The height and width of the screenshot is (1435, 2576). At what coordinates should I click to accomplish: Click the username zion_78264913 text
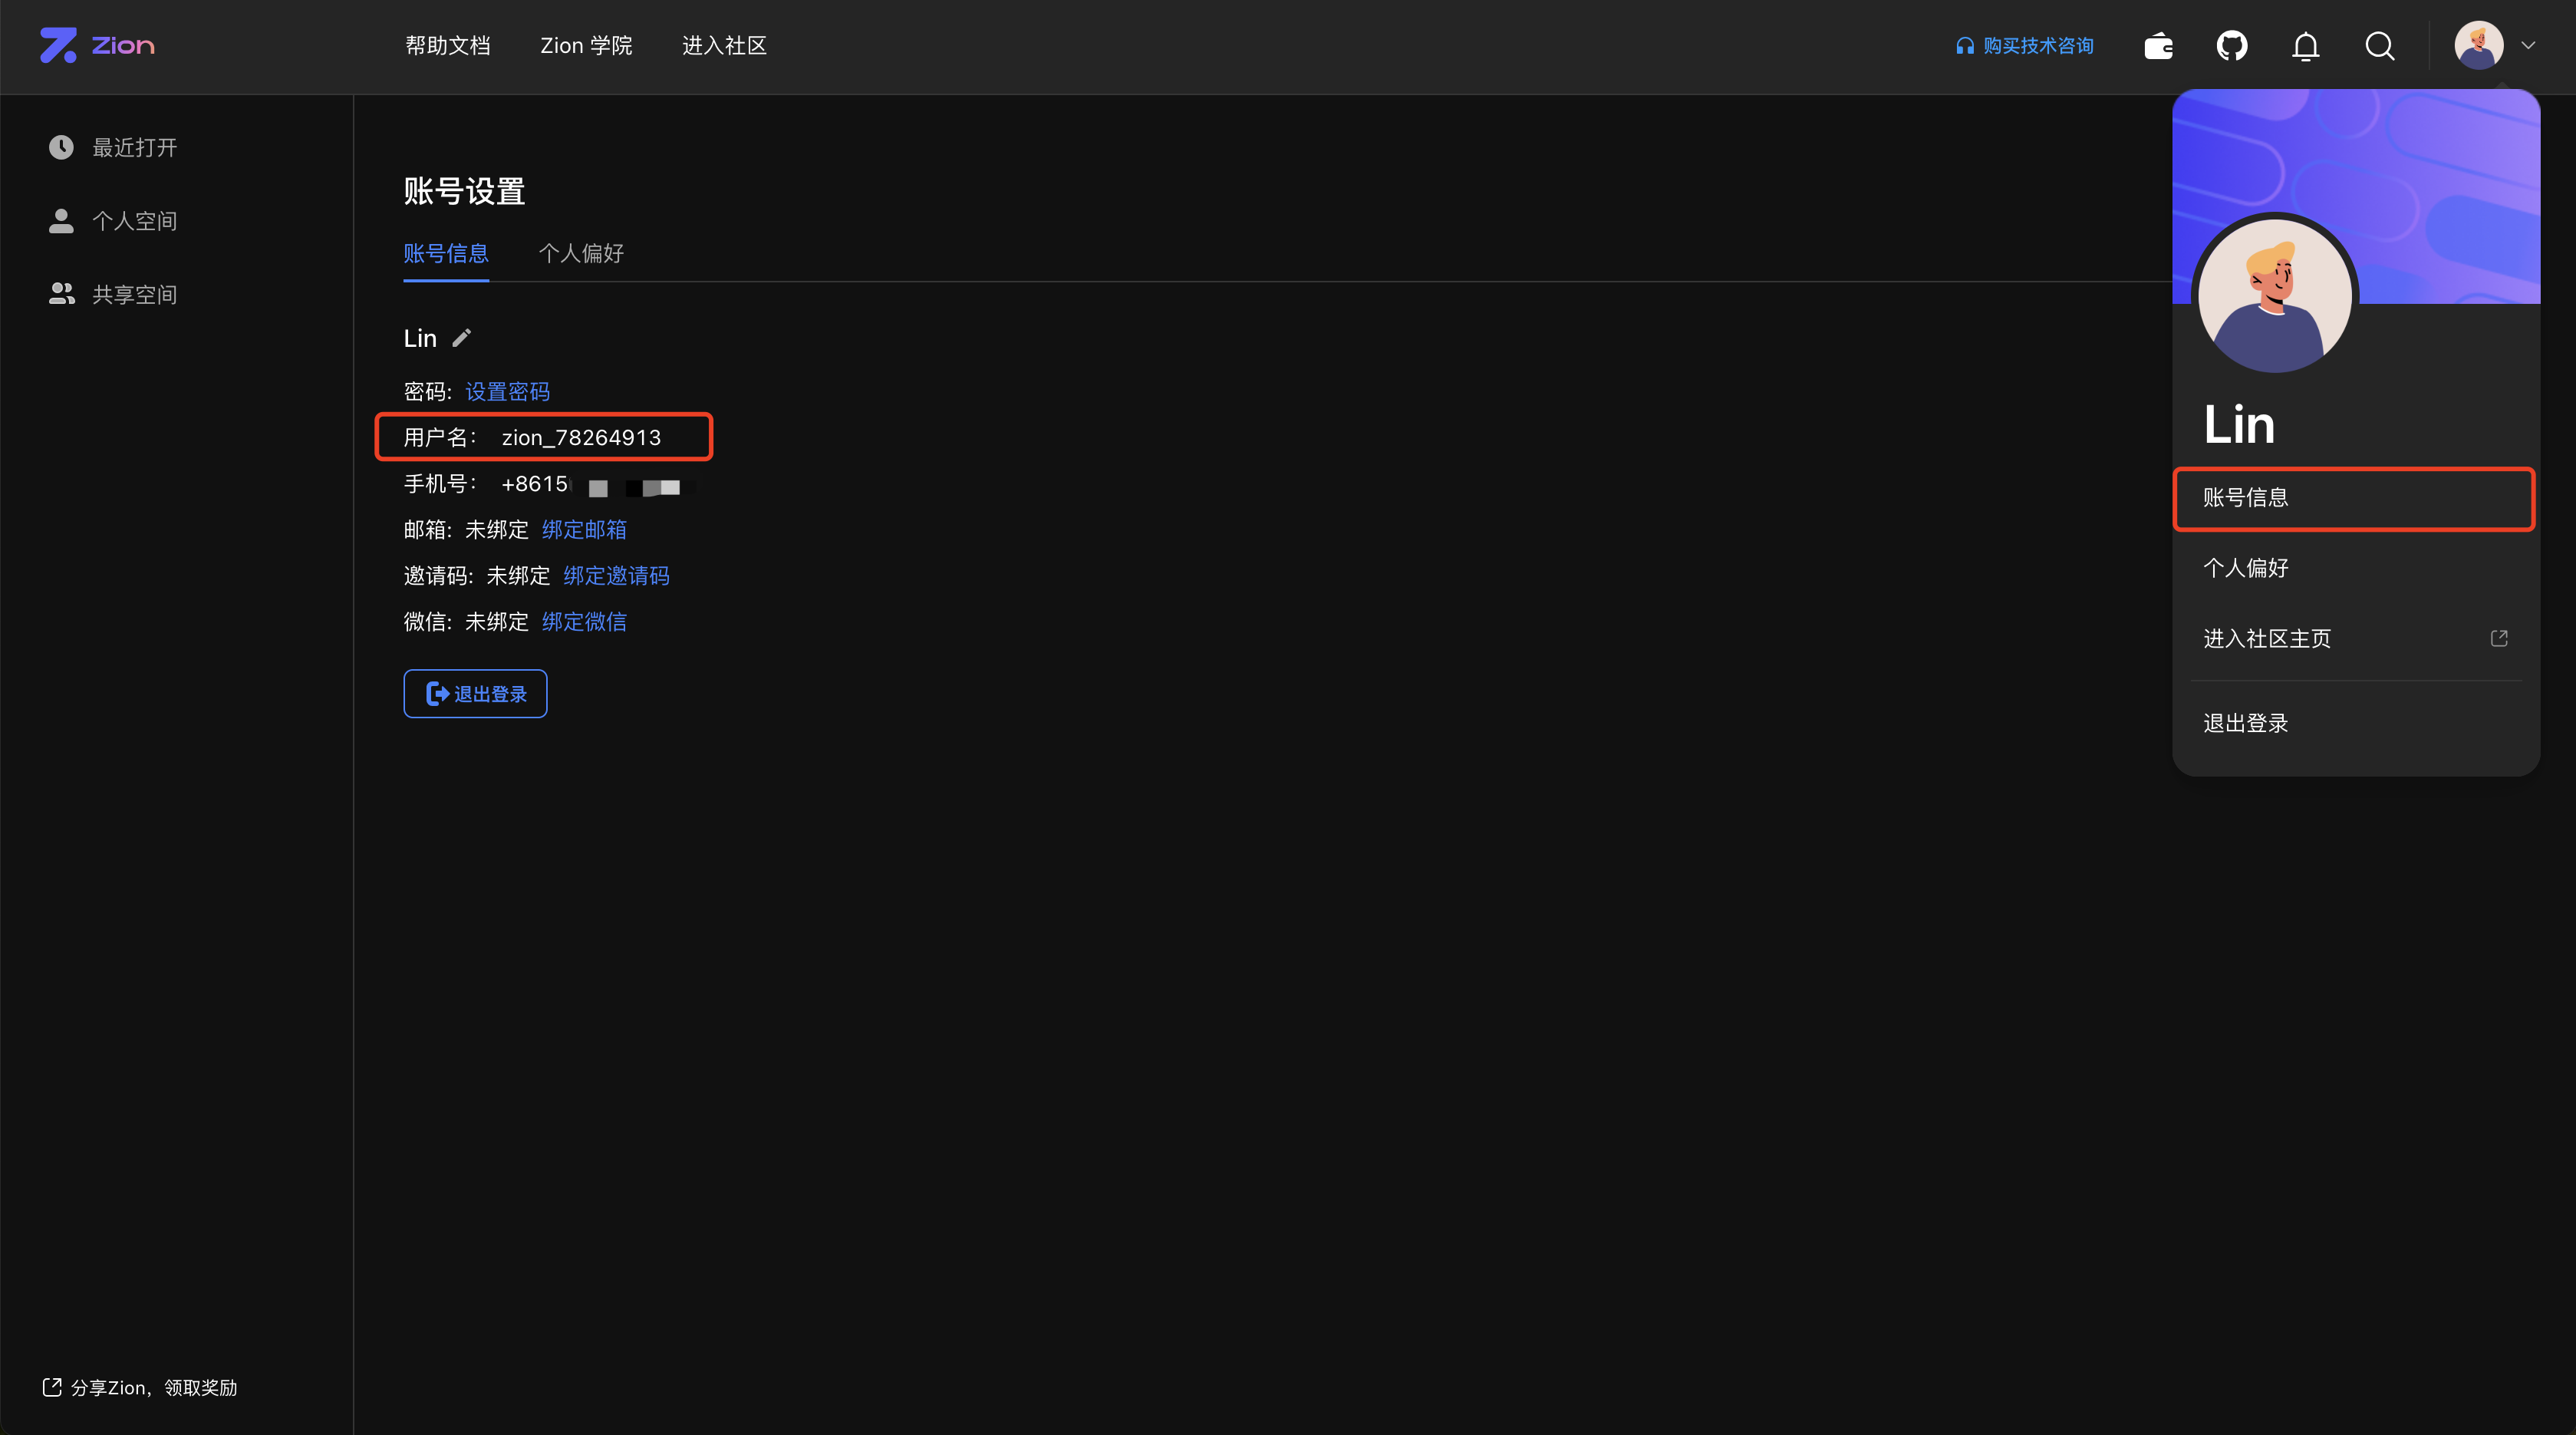point(581,438)
